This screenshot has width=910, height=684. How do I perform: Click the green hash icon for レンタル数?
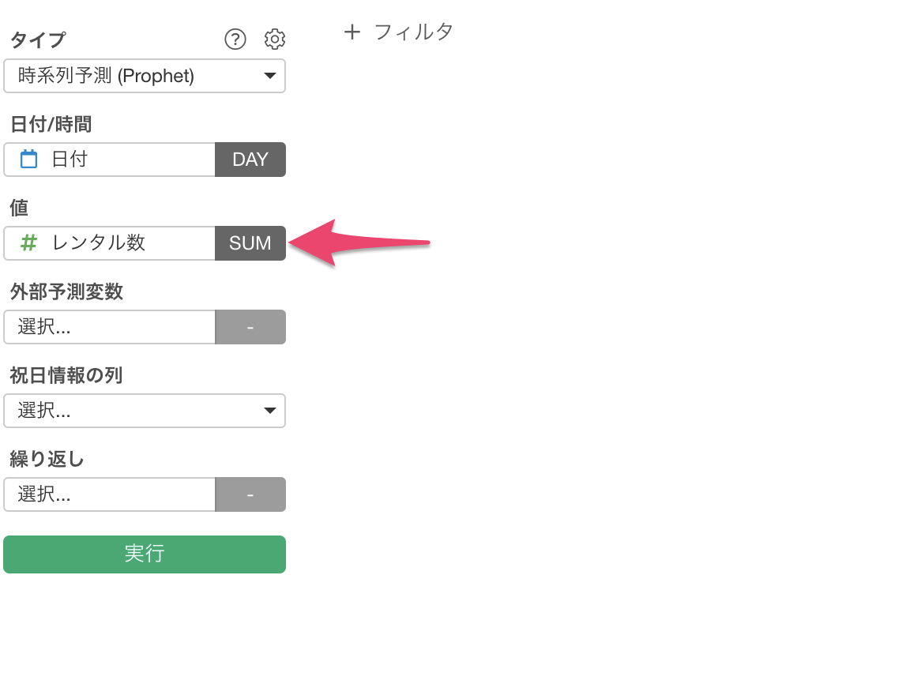28,242
